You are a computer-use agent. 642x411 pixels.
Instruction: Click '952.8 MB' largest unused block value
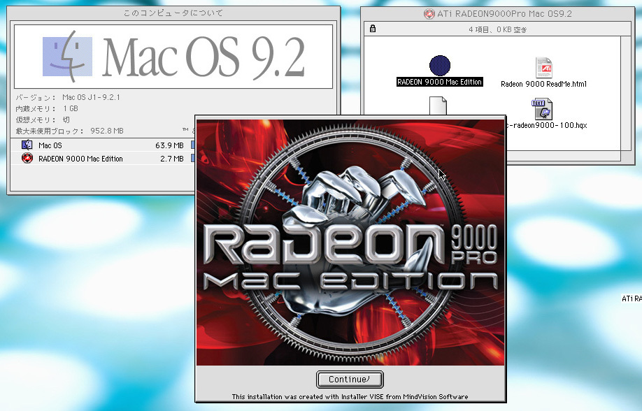click(x=107, y=131)
